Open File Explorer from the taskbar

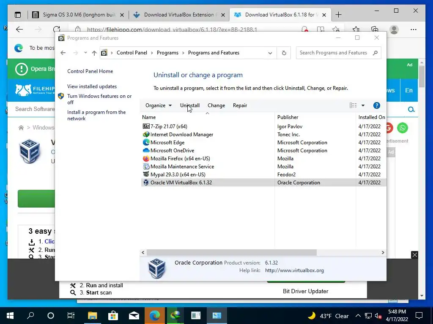coord(93,316)
